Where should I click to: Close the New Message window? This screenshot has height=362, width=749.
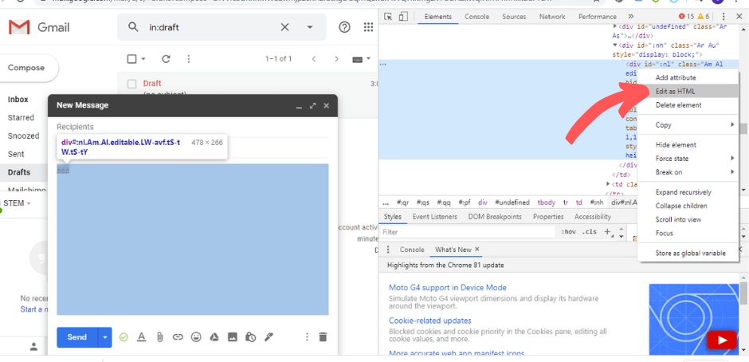coord(326,106)
